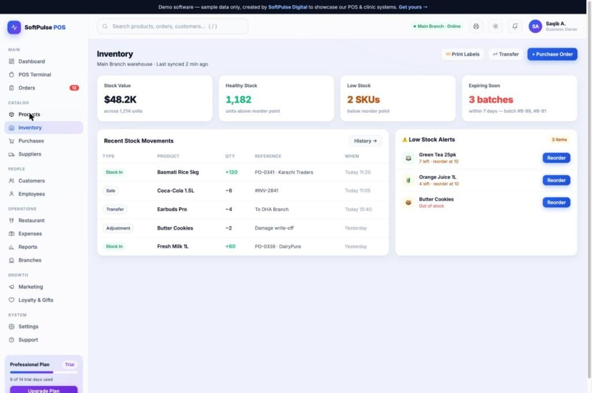Viewport: 592px width, 393px height.
Task: Click Fresh Milk 1L product name
Action: (x=172, y=246)
